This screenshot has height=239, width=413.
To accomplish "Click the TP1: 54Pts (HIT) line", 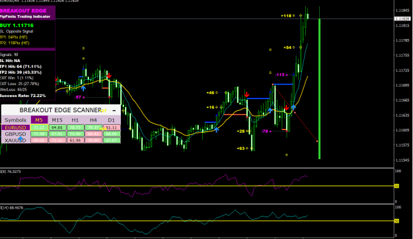I will tap(14, 37).
